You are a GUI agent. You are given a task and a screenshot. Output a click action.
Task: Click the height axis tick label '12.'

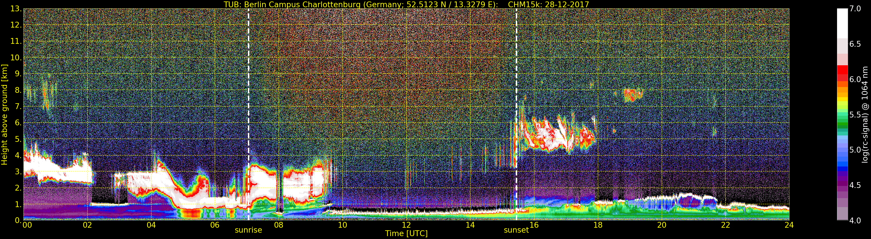tap(16, 25)
